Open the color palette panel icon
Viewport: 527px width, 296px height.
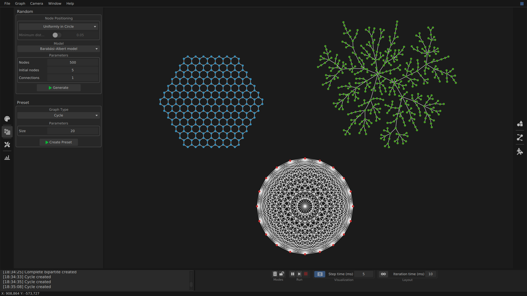pos(7,119)
